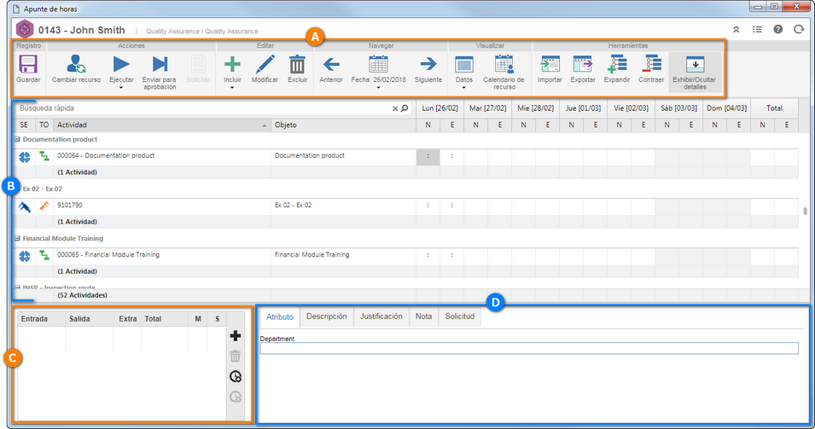Screen dimensions: 815x429
Task: Go to Anterior week arrow
Action: pyautogui.click(x=331, y=65)
